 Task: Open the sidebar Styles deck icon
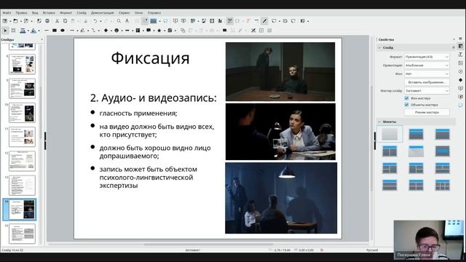[460, 55]
